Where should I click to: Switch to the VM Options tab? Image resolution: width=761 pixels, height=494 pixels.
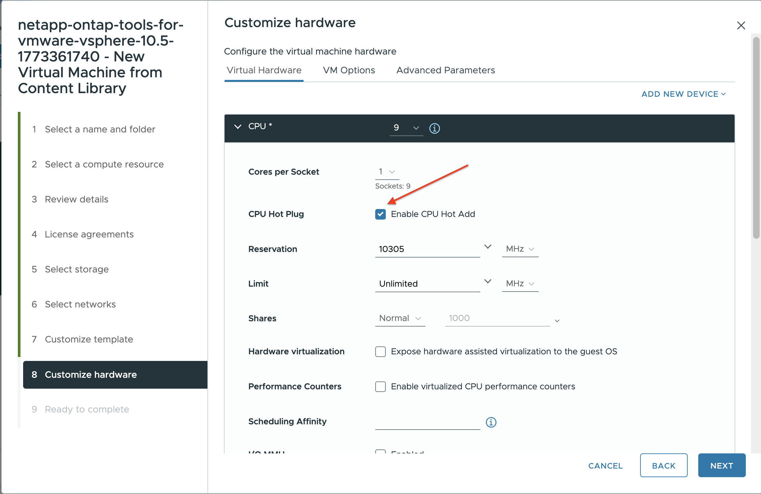click(349, 70)
